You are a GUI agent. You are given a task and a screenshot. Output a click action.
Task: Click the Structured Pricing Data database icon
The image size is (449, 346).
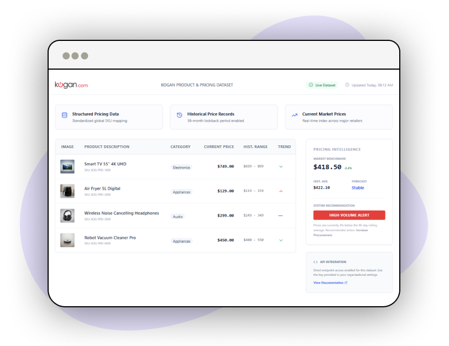click(x=65, y=115)
